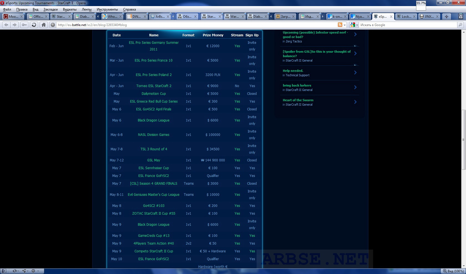The image size is (466, 274).
Task: Open Spoiler from GSL thread arrow
Action: (355, 54)
